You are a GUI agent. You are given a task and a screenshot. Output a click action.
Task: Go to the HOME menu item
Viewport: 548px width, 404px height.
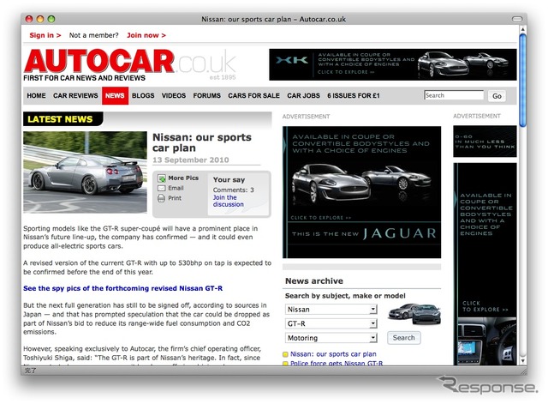[x=36, y=95]
